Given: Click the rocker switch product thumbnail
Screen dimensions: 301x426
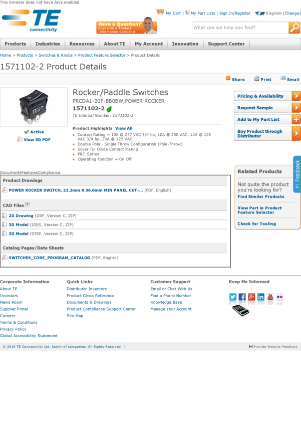Looking at the screenshot, I should (34, 107).
